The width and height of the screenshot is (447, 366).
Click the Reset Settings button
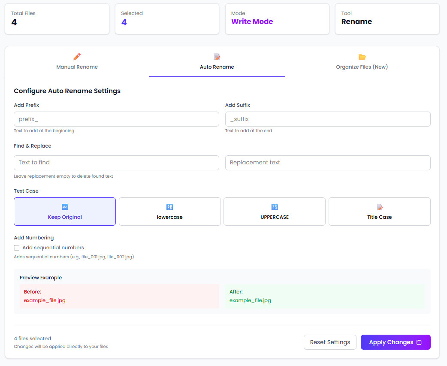pyautogui.click(x=330, y=342)
